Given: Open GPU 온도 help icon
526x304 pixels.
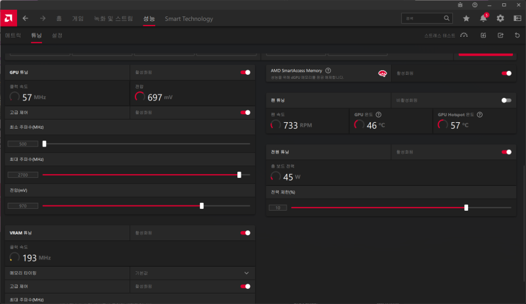Looking at the screenshot, I should coord(379,115).
